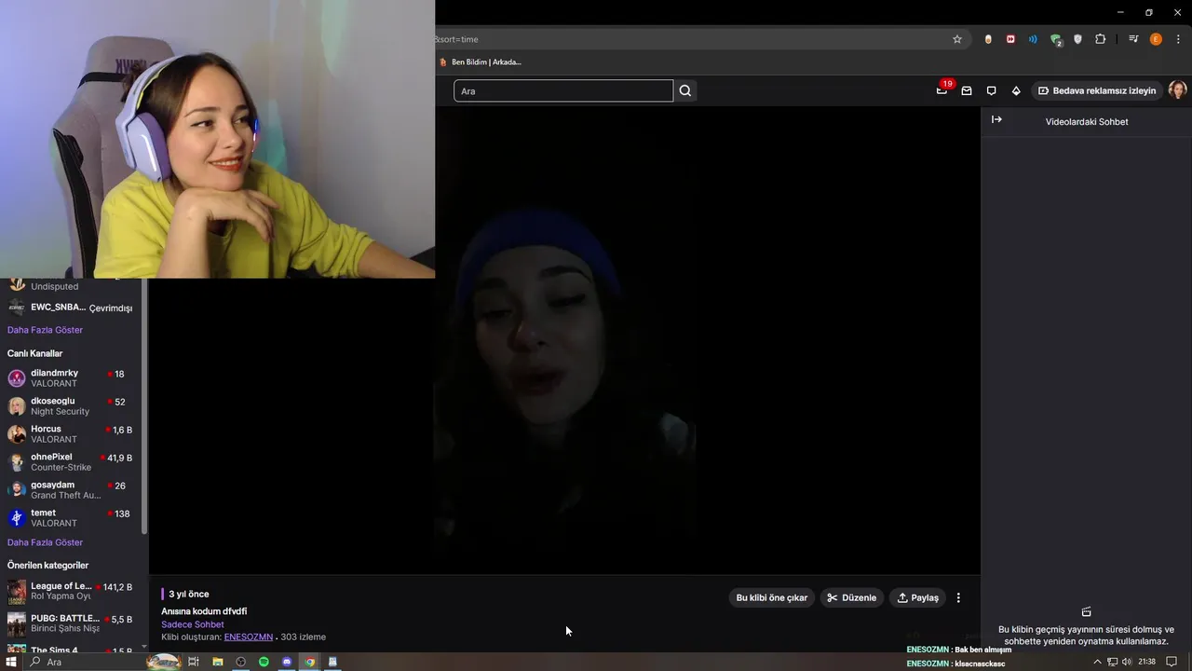Image resolution: width=1192 pixels, height=671 pixels.
Task: Open the Ben Bildim bookmark
Action: (481, 62)
